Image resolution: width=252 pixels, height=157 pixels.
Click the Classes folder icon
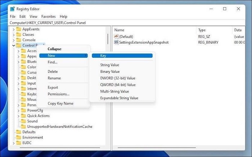coord(19,35)
